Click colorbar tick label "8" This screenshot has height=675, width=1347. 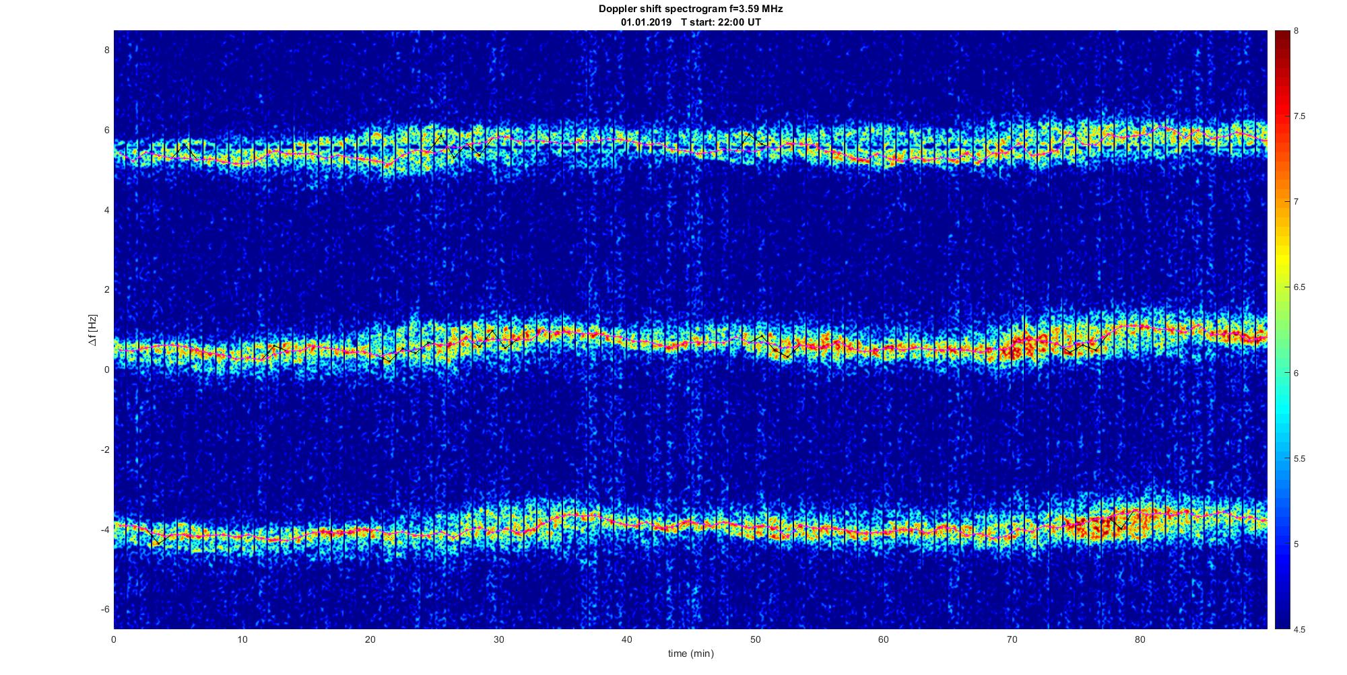(1296, 31)
